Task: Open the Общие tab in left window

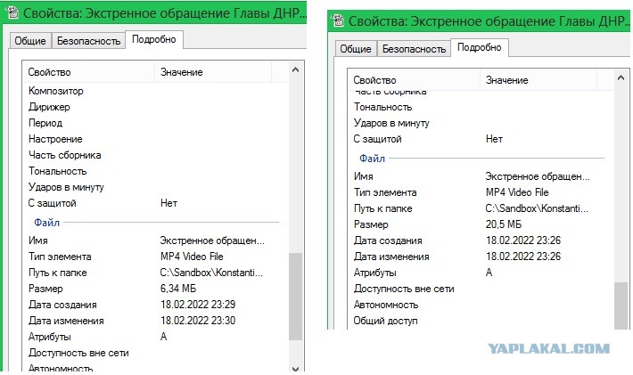Action: [30, 41]
